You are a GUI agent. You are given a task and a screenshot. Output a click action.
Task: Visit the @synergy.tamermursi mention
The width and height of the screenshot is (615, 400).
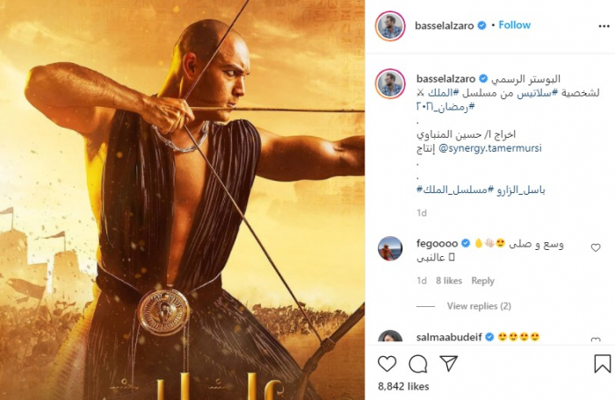pos(490,148)
